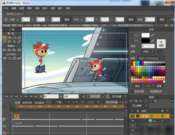Enable the advanced settings checkbox
Viewport: 175px width, 135px height.
click(132, 91)
